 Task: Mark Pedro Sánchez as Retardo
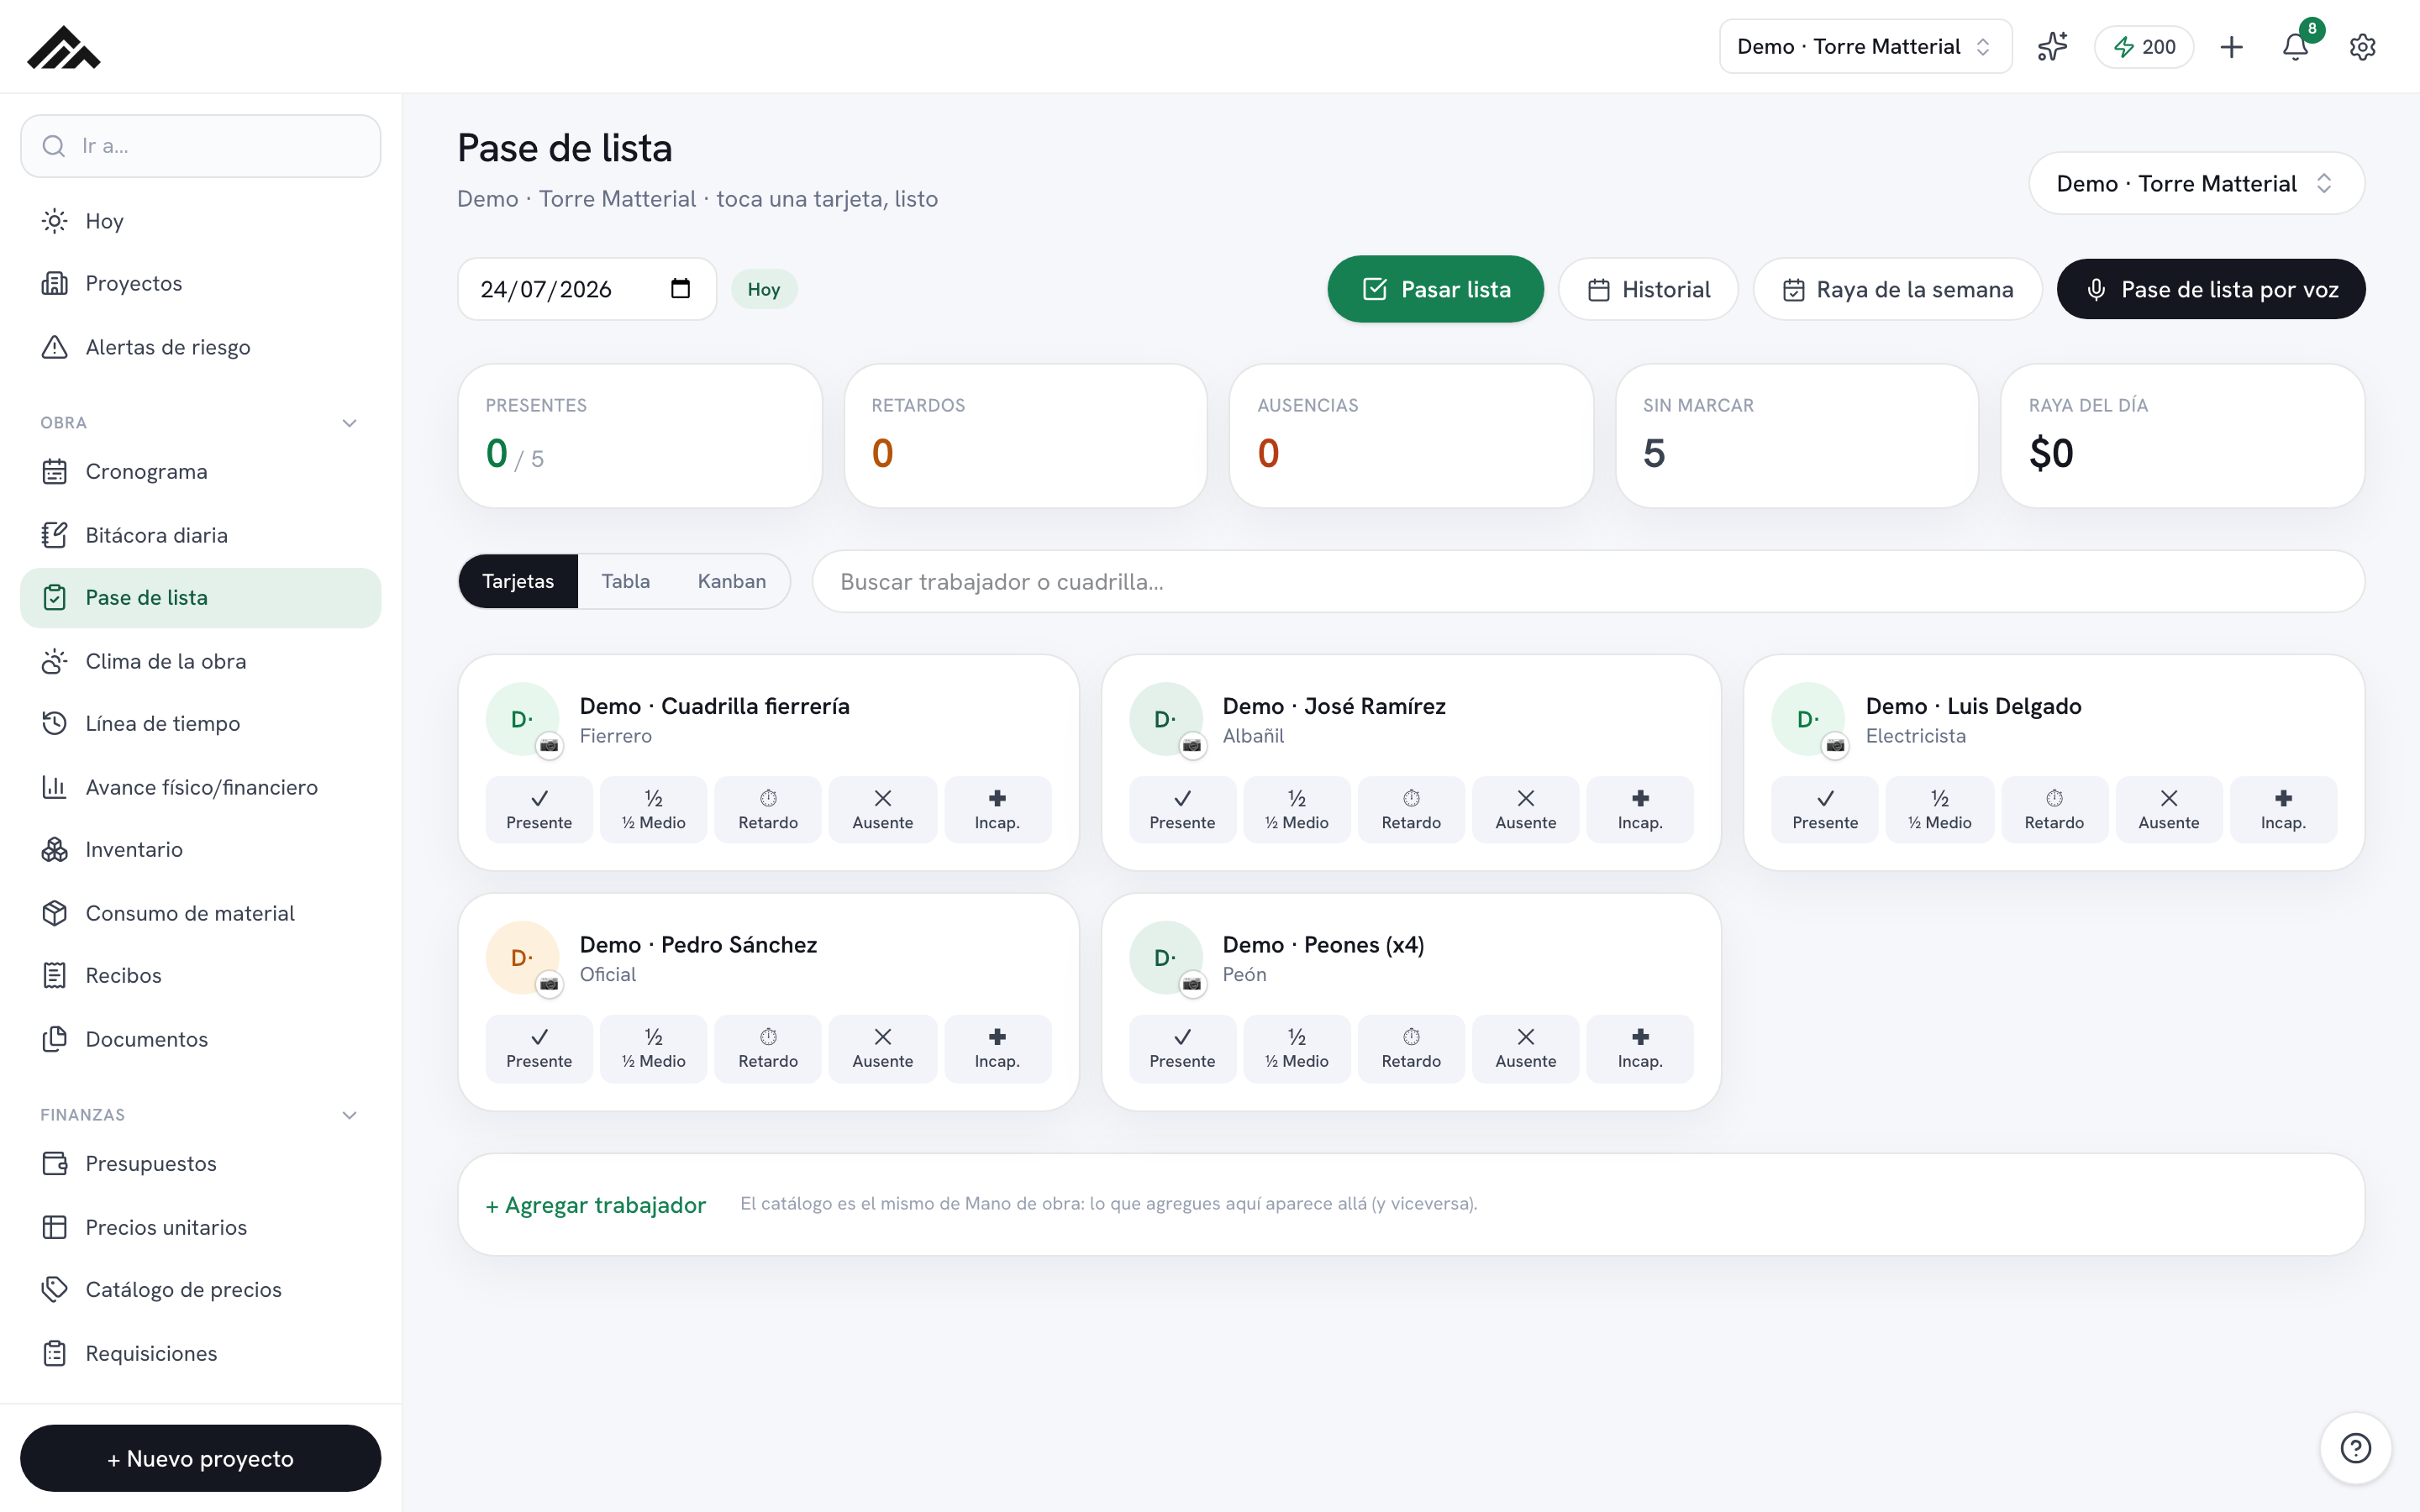(x=768, y=1048)
